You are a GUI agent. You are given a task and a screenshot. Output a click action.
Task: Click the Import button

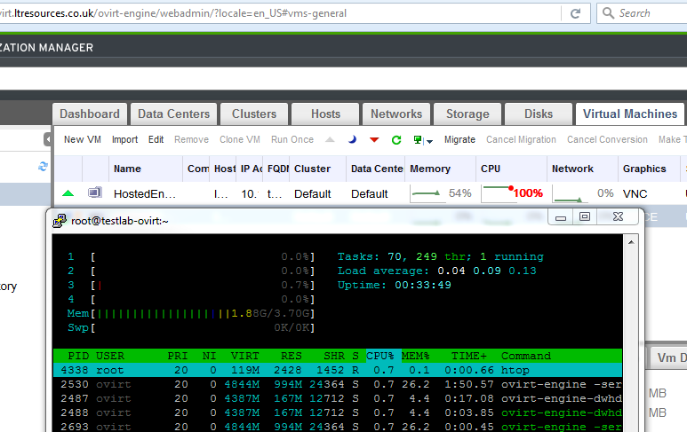click(124, 139)
